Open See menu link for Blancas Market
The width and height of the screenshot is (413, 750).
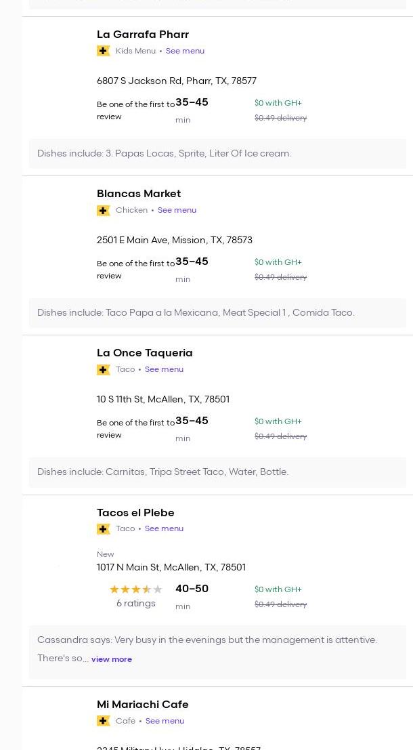tap(177, 211)
